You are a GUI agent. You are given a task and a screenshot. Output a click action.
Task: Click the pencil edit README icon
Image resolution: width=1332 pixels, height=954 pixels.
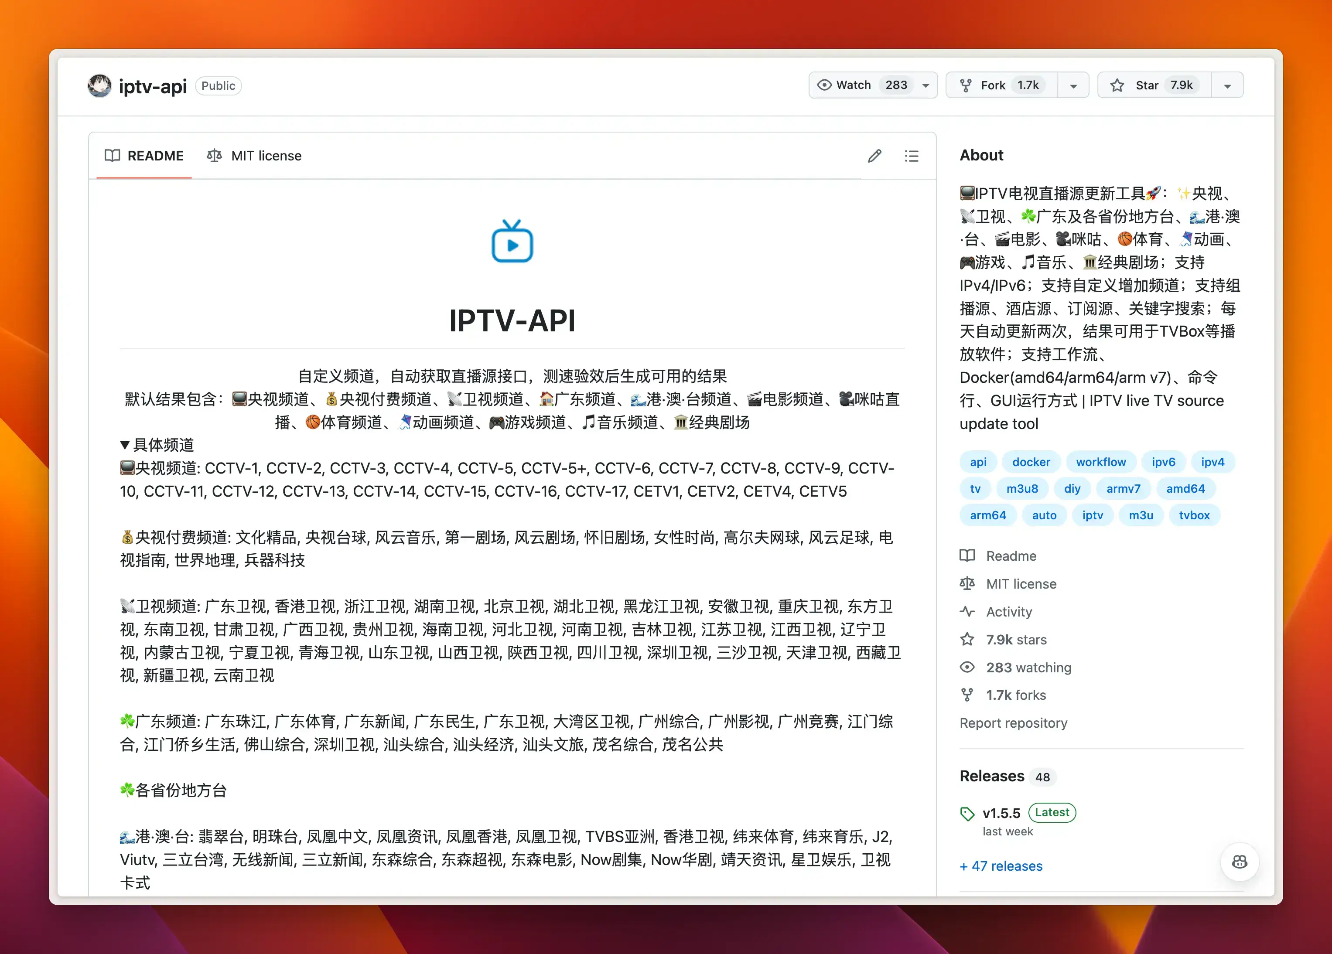(x=874, y=156)
